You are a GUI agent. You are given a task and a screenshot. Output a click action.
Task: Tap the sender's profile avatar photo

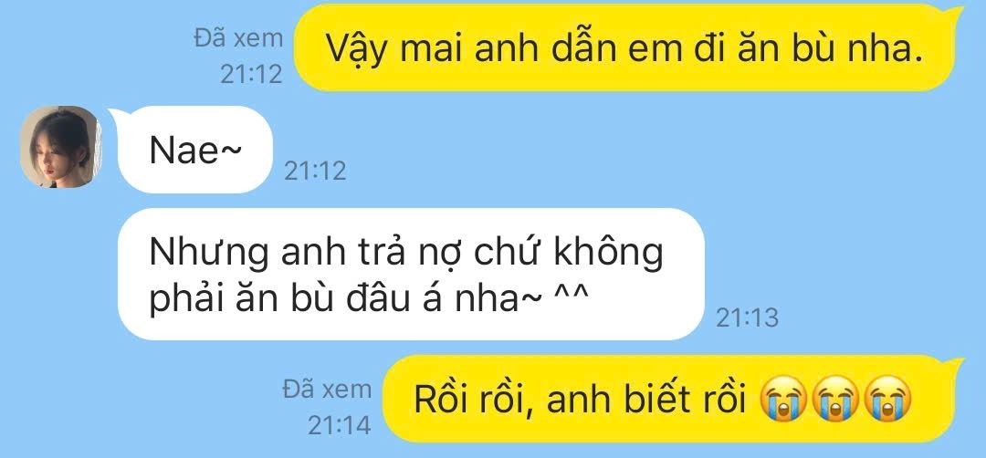tap(60, 147)
